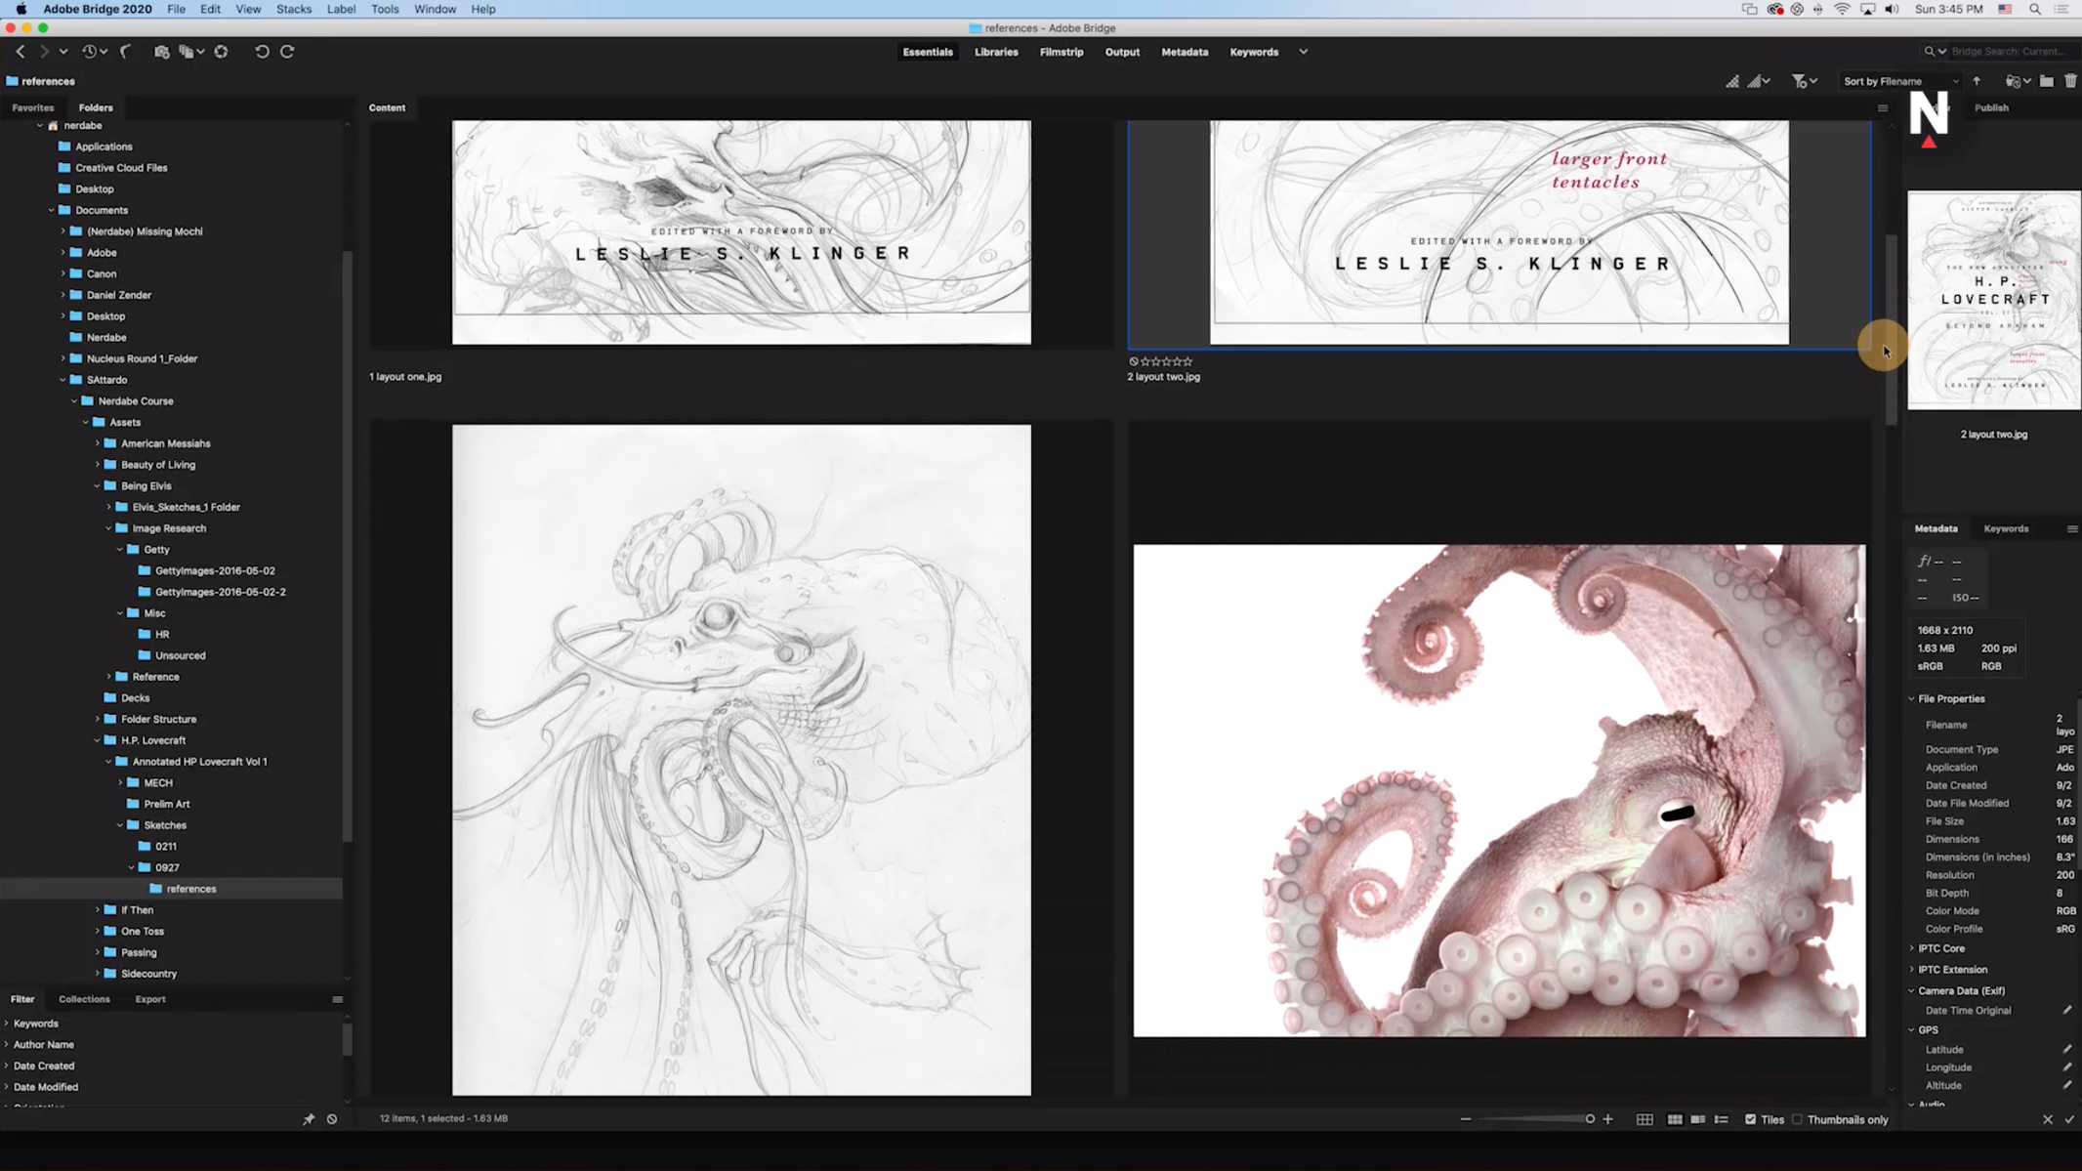Viewport: 2082px width, 1171px height.
Task: Apply metadata changes checkmark icon
Action: tap(2069, 1119)
